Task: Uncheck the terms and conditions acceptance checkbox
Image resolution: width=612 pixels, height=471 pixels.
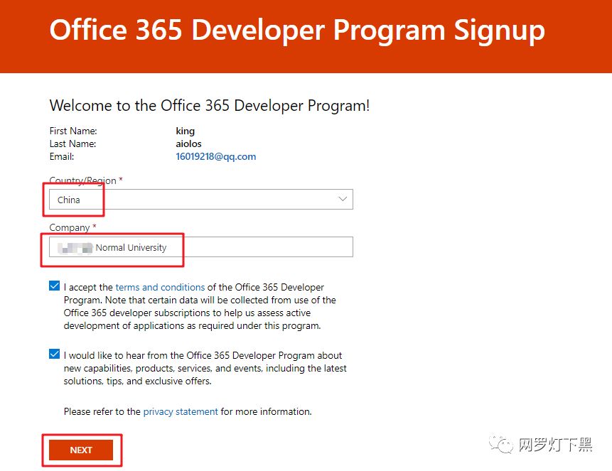Action: pos(55,286)
